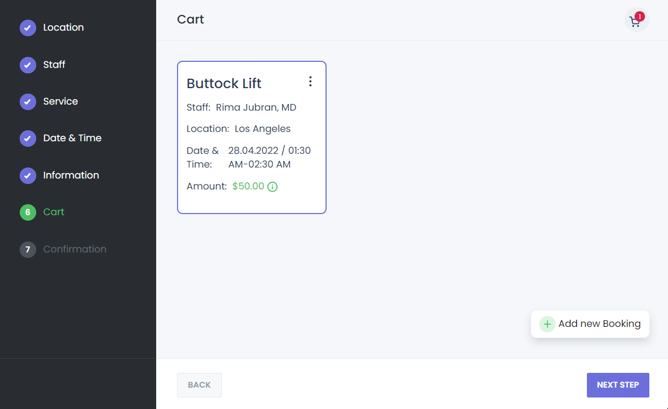Click the number 7 step circle
The image size is (668, 409).
coord(28,249)
